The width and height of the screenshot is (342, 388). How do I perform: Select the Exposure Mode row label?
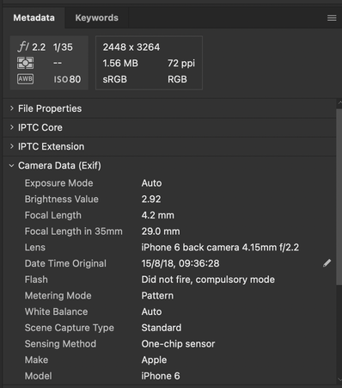tap(58, 183)
